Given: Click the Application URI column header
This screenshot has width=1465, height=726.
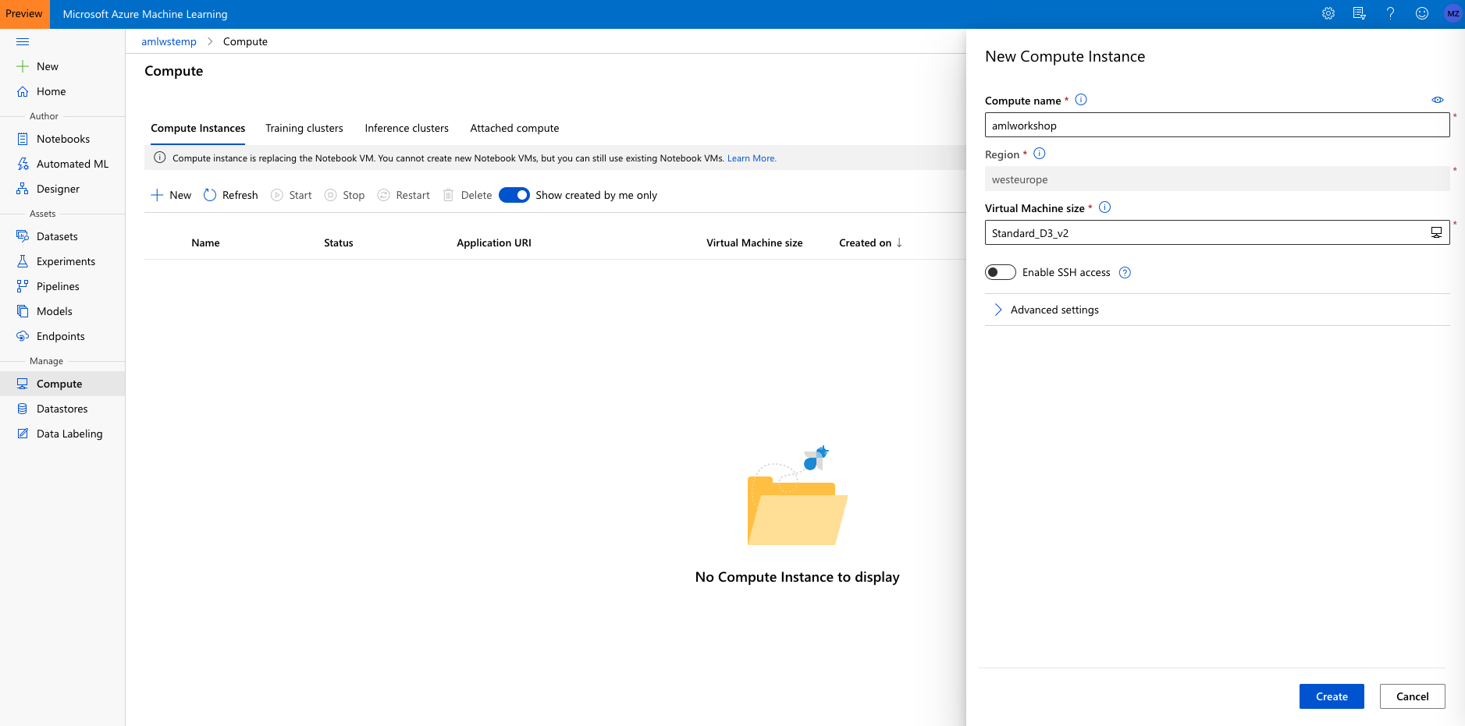Looking at the screenshot, I should coord(494,243).
